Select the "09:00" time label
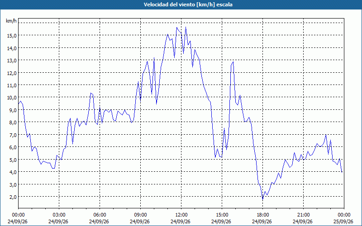Image resolution: width=362 pixels, height=226 pixels. tap(140, 215)
